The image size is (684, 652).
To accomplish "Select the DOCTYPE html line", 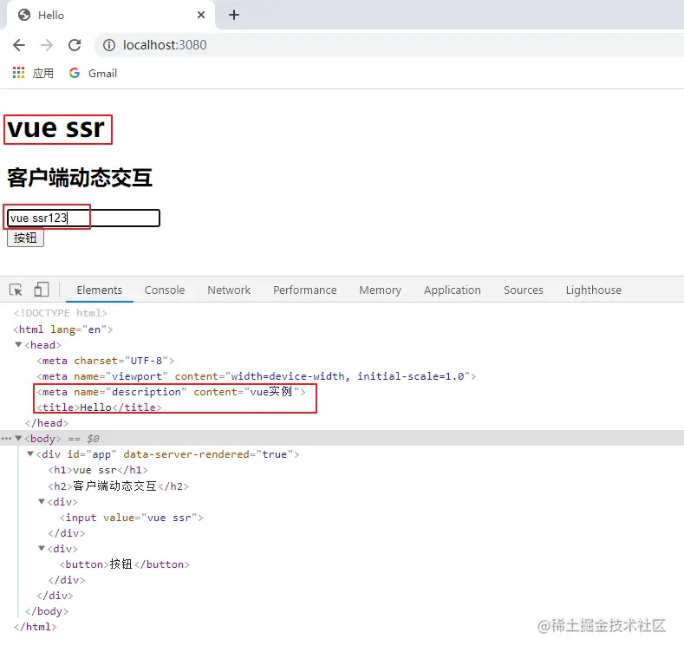I will click(x=60, y=313).
